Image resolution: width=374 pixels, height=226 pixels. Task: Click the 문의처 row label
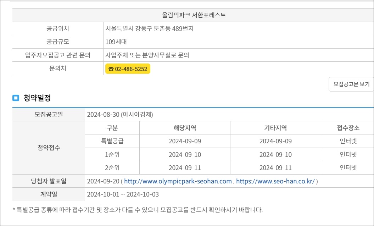tap(58, 68)
